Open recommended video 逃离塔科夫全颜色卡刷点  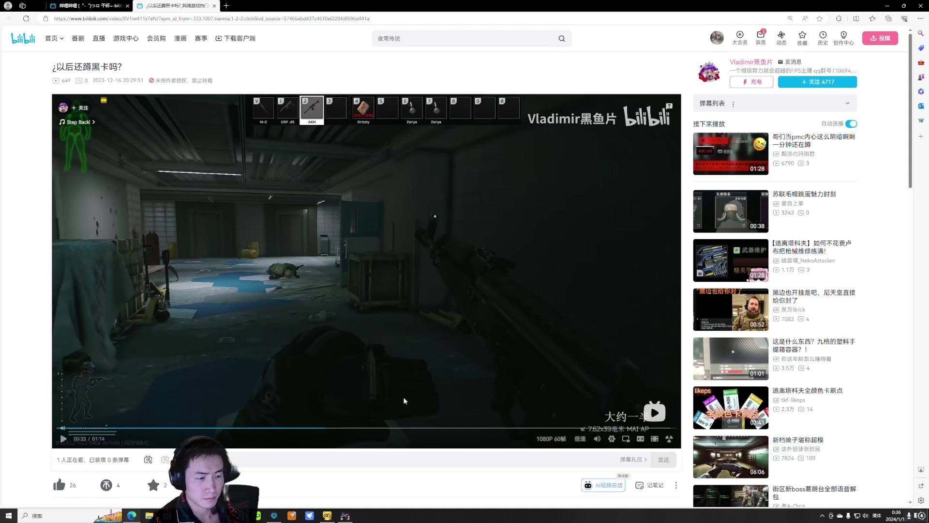(x=808, y=391)
